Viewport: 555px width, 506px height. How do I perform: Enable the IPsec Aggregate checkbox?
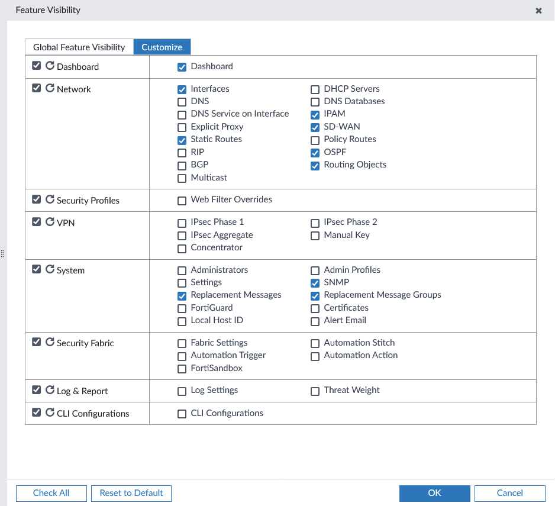[182, 236]
